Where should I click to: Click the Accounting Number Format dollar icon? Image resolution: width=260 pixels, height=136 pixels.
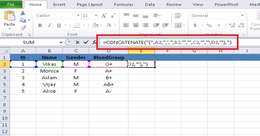click(195, 25)
